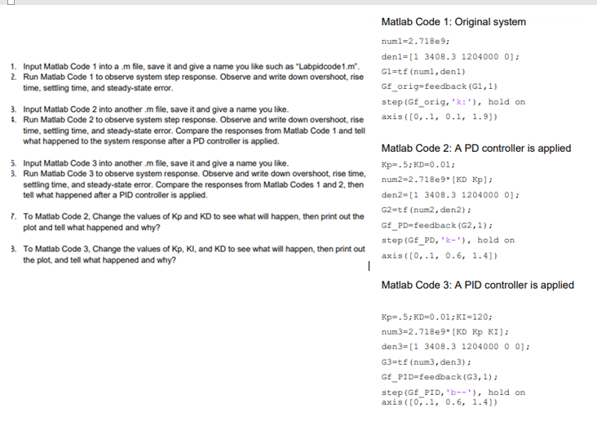
Task: Click the line "step(Gf_orig,'k:'), hold on"
Action: tap(453, 102)
